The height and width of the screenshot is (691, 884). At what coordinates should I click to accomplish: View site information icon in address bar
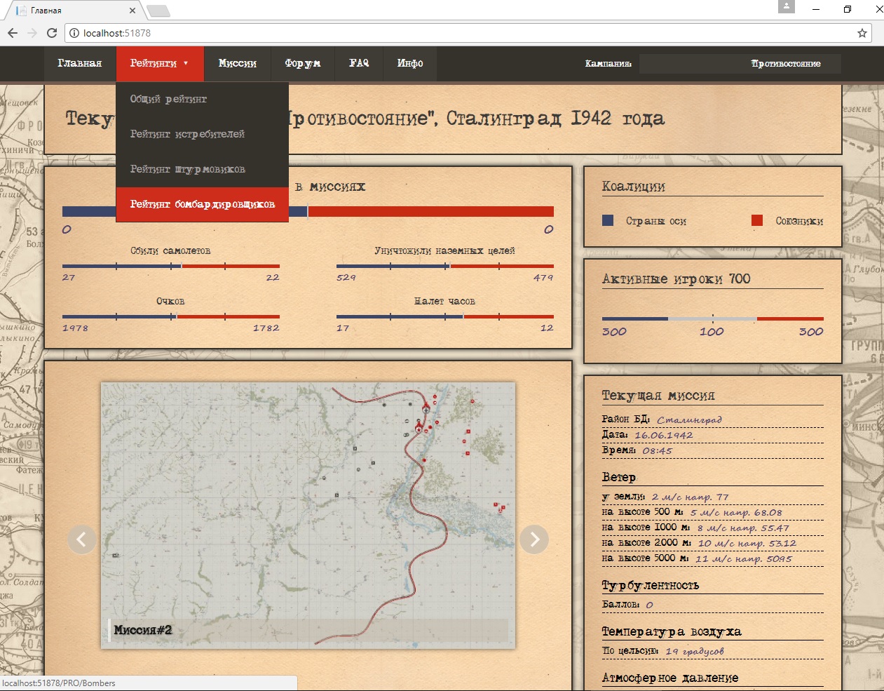pyautogui.click(x=74, y=33)
